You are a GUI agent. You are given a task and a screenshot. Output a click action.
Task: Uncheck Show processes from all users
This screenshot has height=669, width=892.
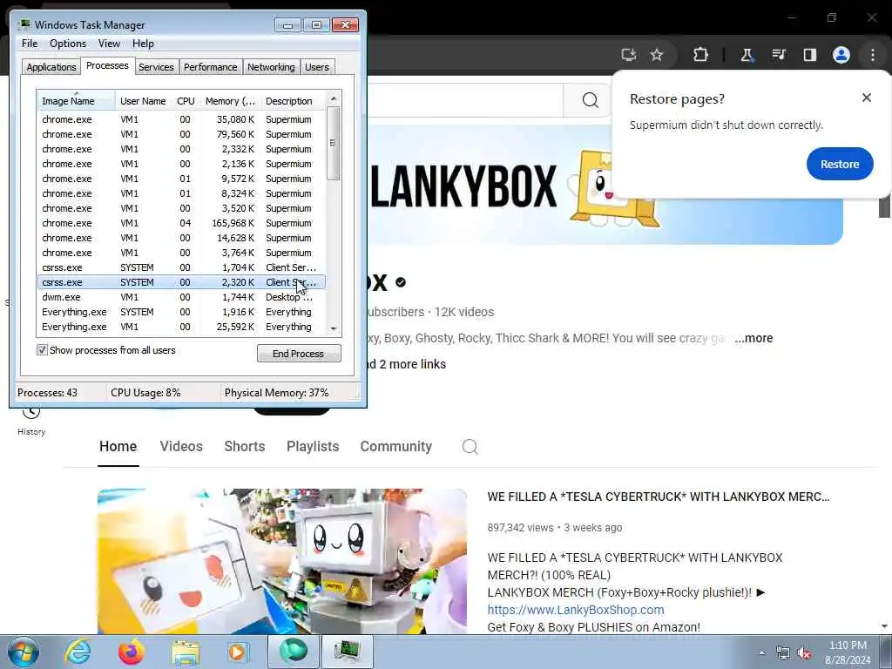[42, 350]
